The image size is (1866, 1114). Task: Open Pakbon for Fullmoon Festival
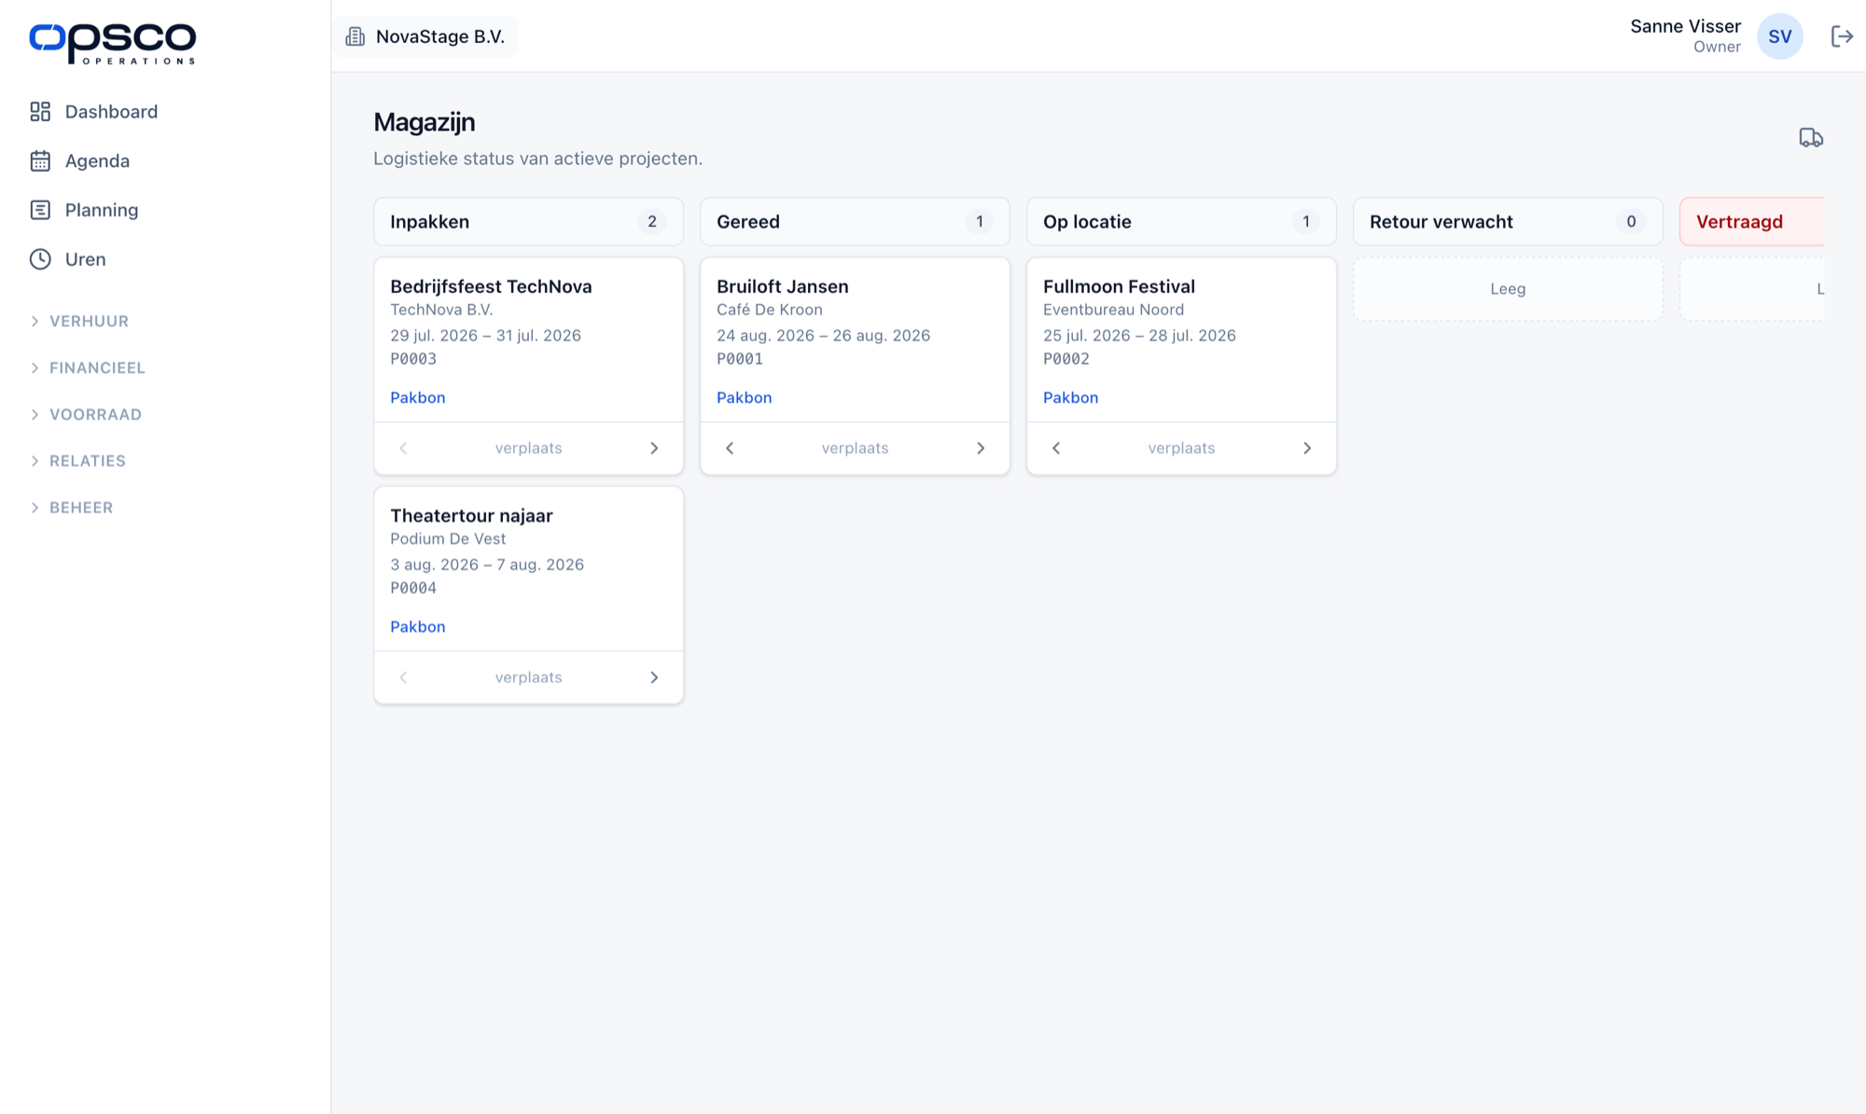click(1070, 397)
